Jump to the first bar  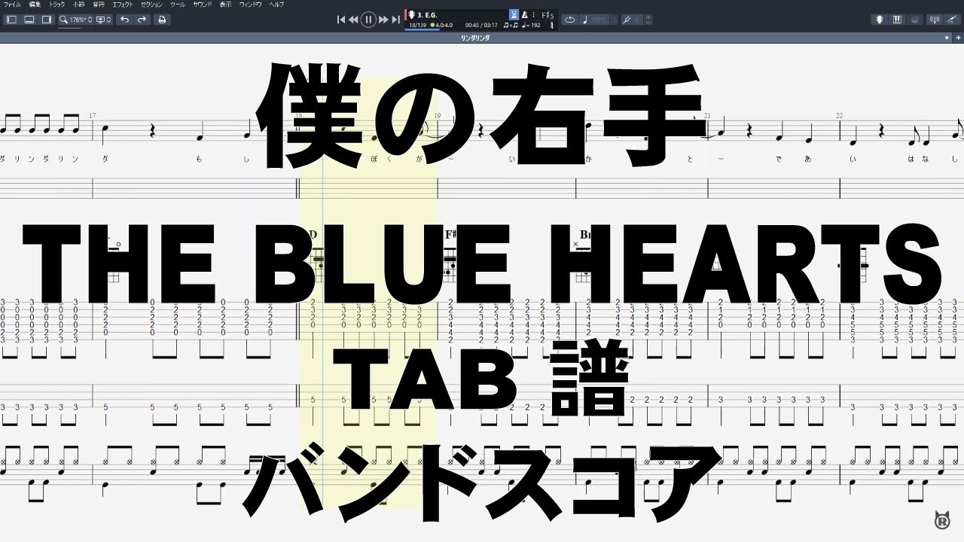pos(340,20)
